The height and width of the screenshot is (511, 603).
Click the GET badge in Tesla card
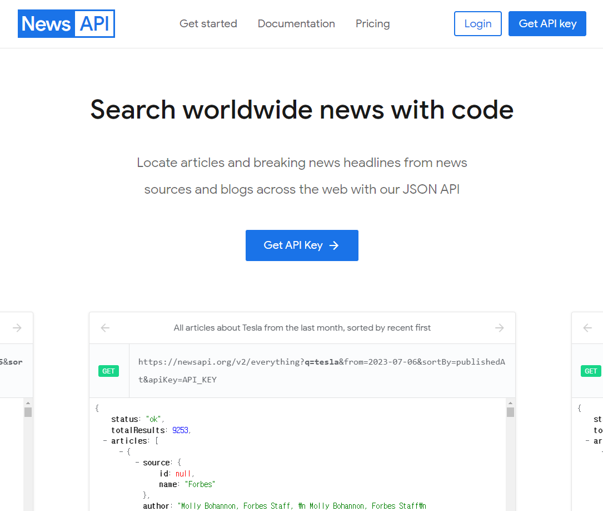[x=108, y=371]
